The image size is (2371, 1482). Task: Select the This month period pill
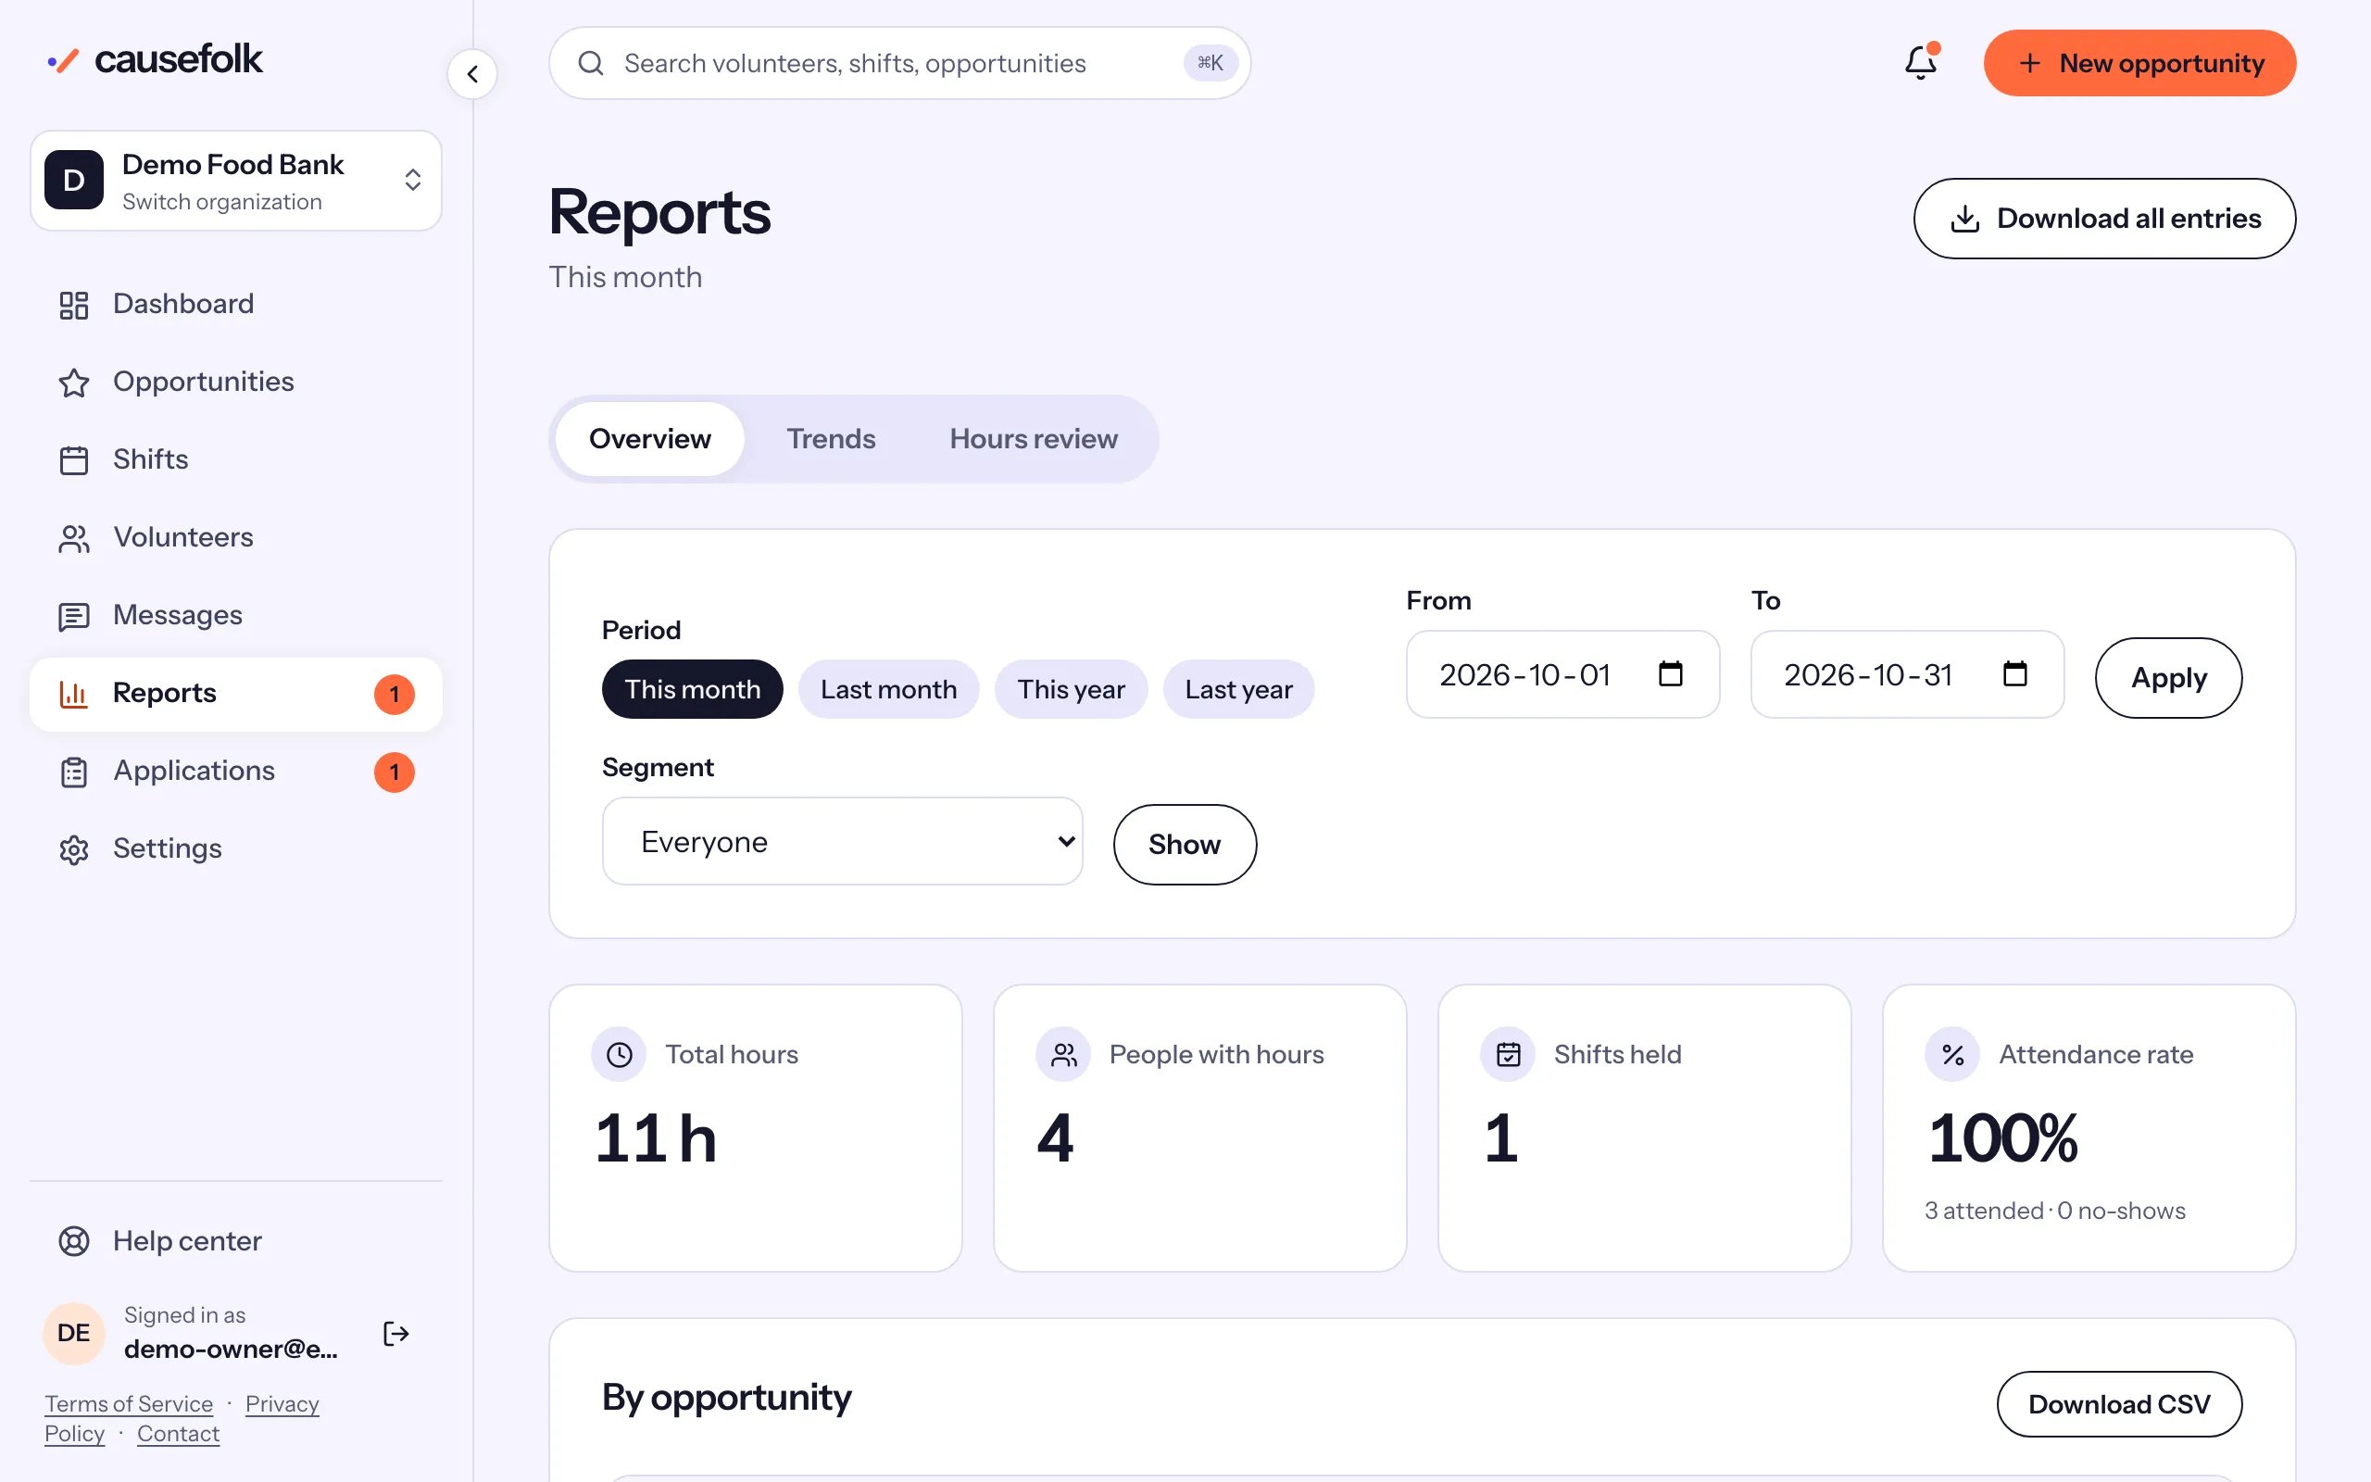(x=693, y=689)
